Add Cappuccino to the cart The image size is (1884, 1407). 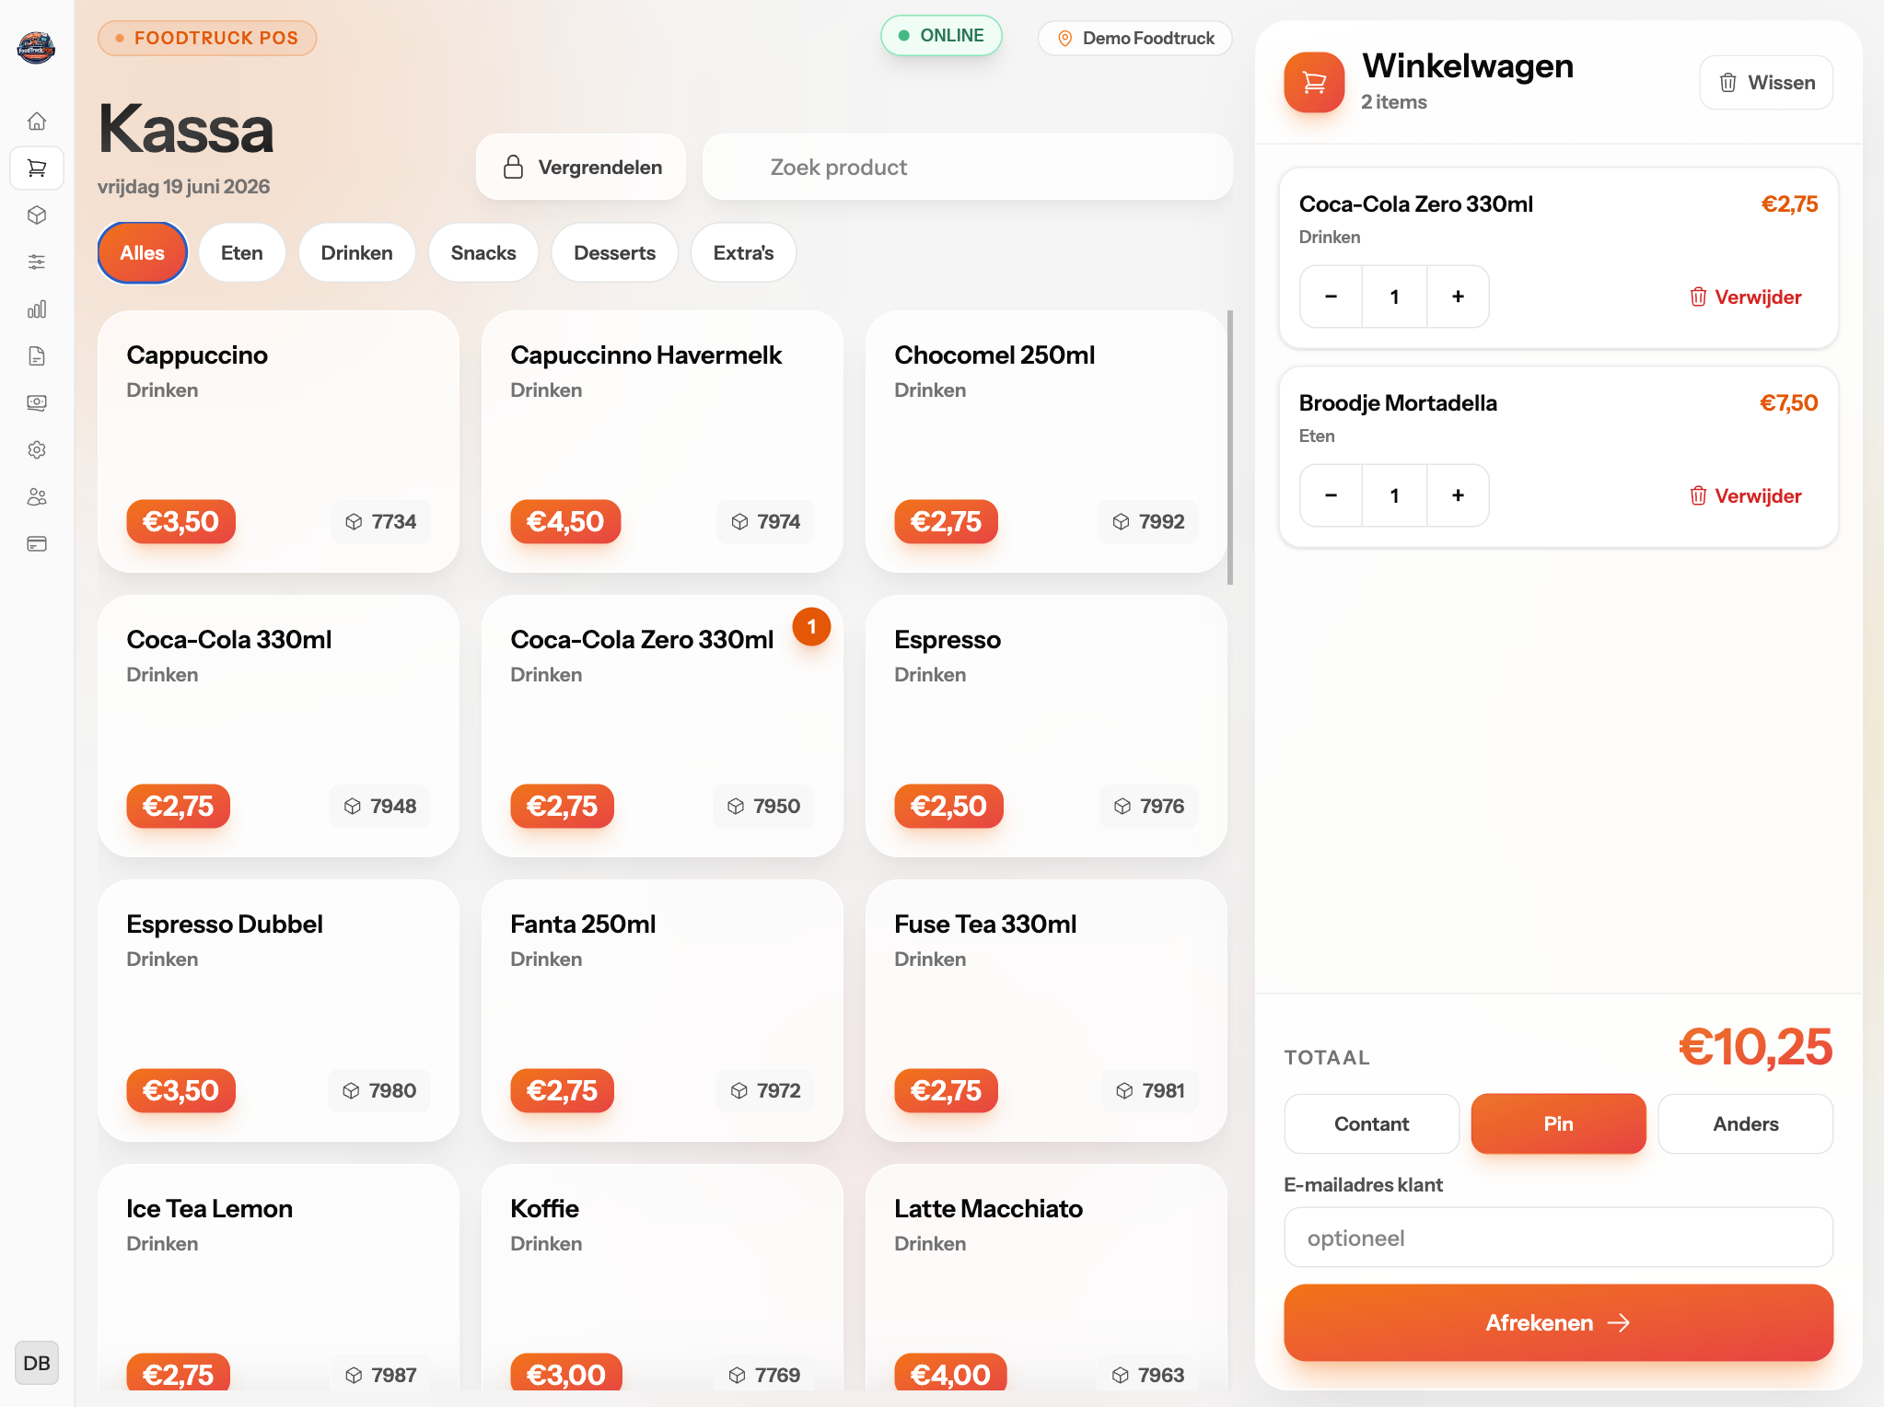(278, 441)
